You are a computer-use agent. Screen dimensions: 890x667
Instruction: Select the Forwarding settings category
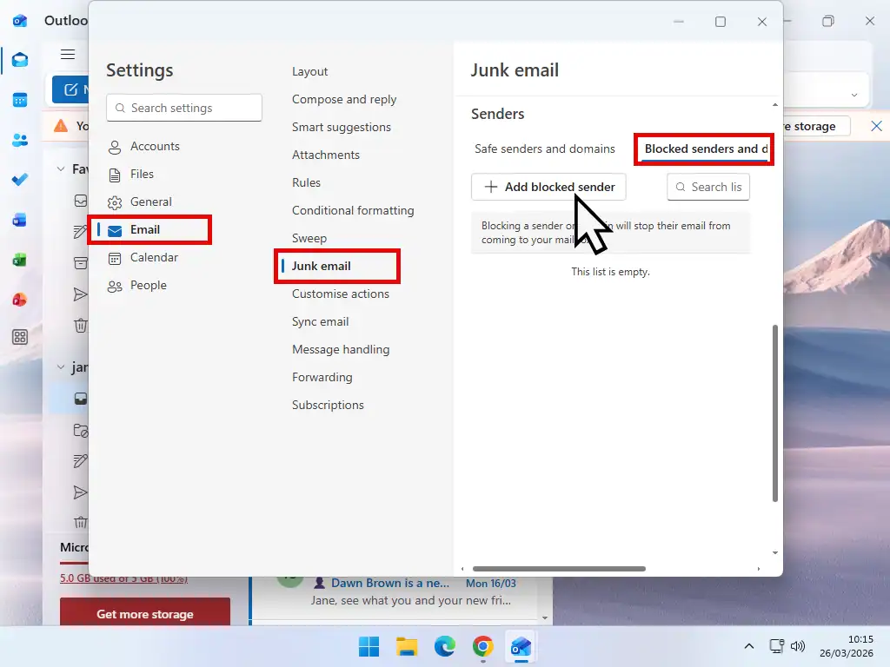[322, 377]
